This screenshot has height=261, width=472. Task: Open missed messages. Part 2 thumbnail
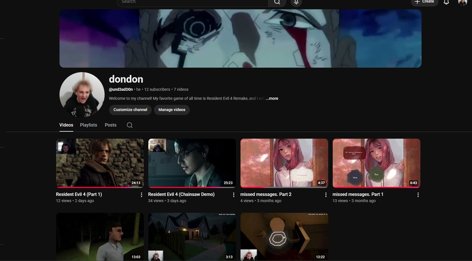(284, 163)
